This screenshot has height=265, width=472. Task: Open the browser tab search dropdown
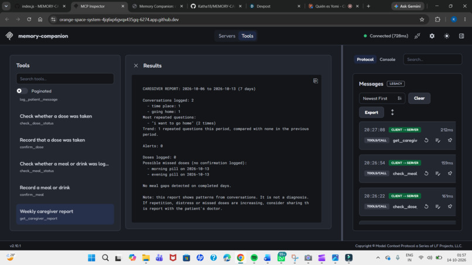coord(6,6)
